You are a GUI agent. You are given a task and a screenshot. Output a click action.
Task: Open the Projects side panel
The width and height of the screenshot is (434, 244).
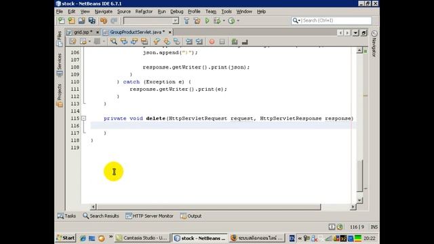pyautogui.click(x=60, y=96)
